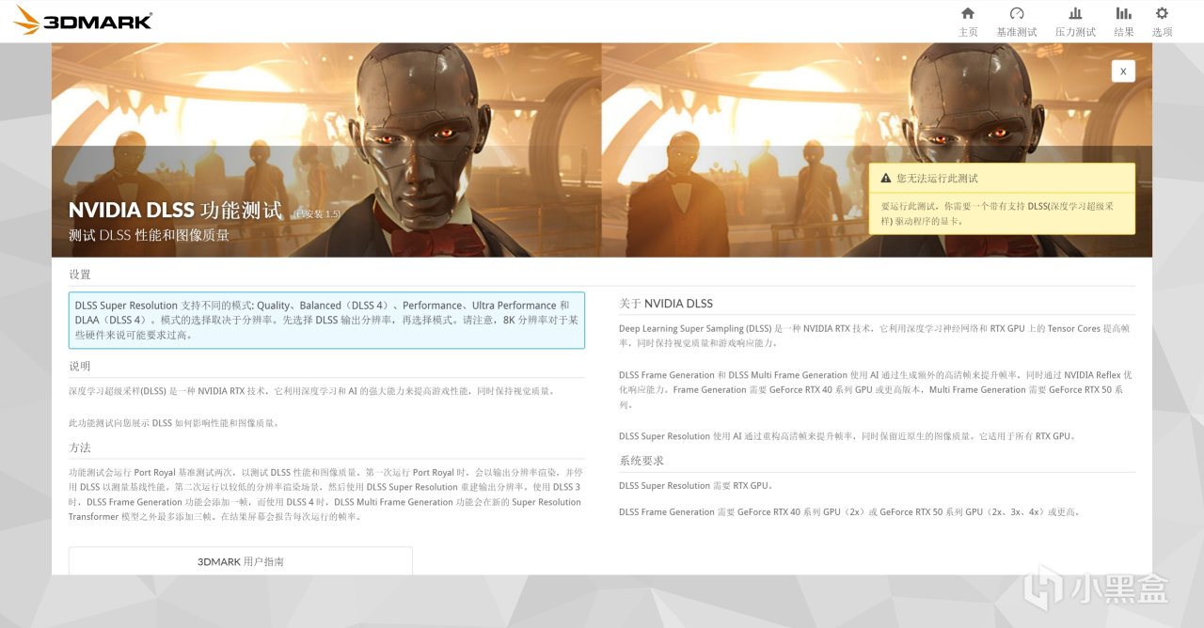1204x628 pixels.
Task: Click the 测试 DLSS 性能和图像质量 subtitle
Action: tap(149, 235)
